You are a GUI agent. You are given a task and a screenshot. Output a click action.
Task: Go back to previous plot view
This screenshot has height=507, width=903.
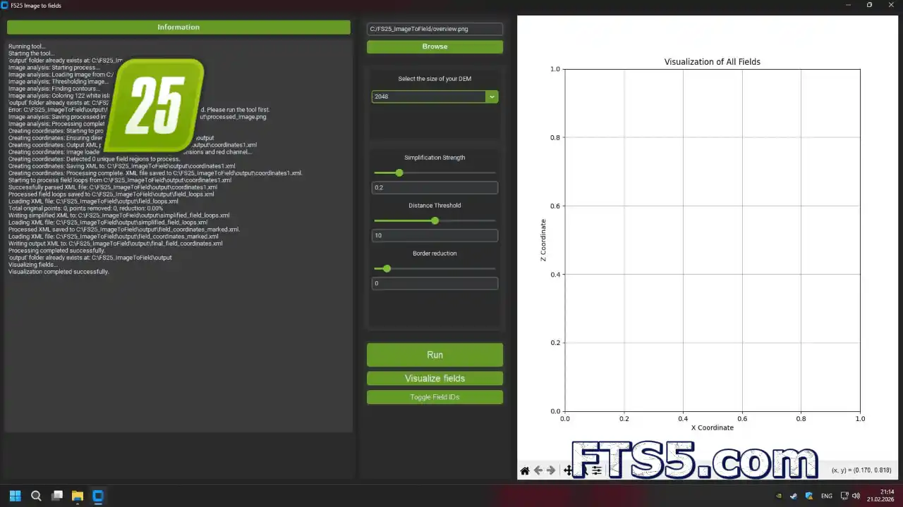pyautogui.click(x=538, y=470)
